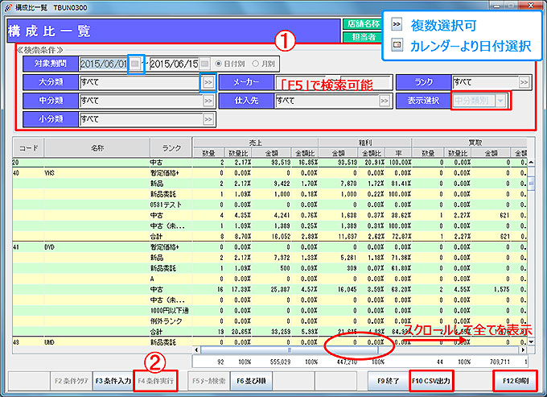The height and width of the screenshot is (397, 547).
Task: Select the code 20 中古 row
Action: pyautogui.click(x=269, y=163)
